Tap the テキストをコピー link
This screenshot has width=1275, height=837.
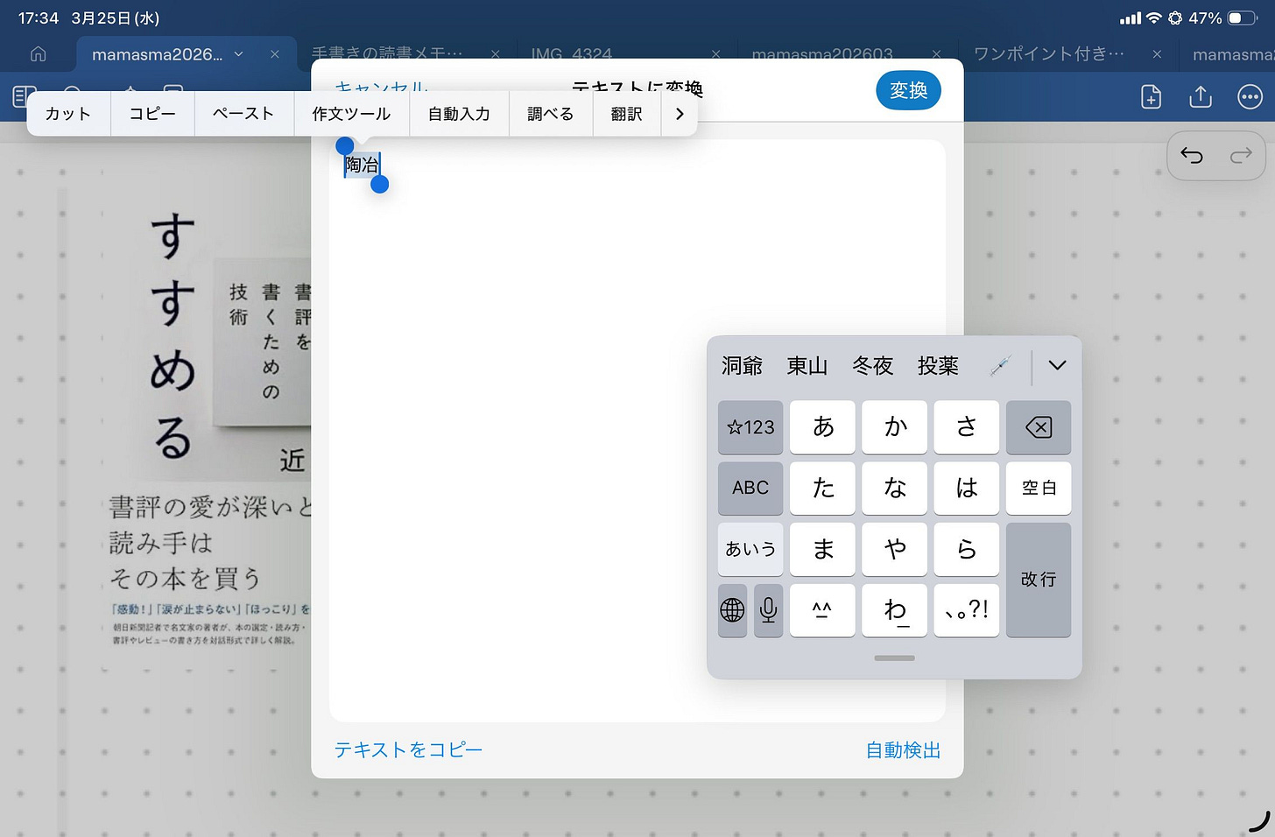coord(408,749)
